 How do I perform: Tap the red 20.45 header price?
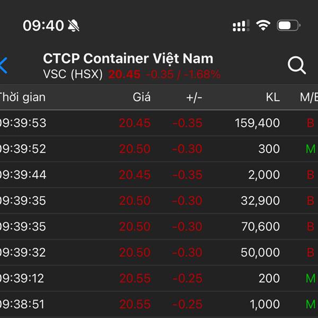coord(125,74)
